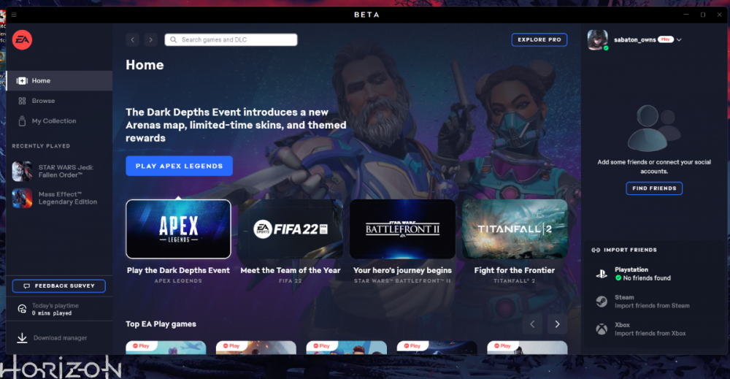This screenshot has width=730, height=379.
Task: Click 'Fight for the Frontier' caption
Action: point(515,270)
